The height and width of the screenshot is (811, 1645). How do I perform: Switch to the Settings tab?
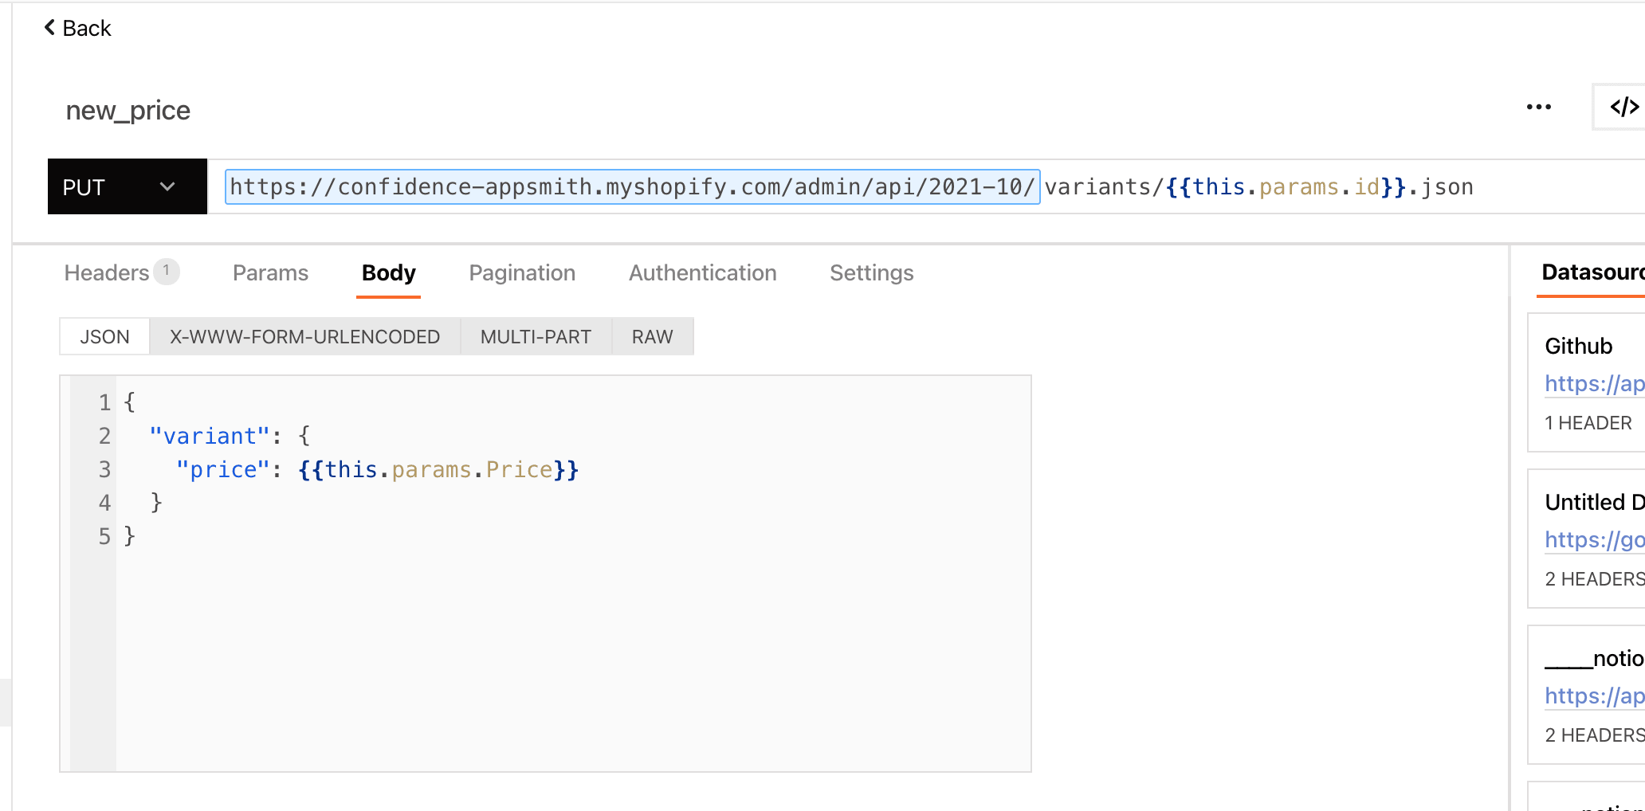871,272
